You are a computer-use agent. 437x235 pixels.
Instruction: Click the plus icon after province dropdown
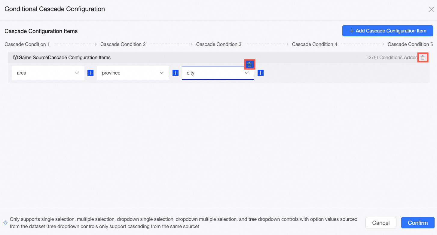tap(176, 73)
